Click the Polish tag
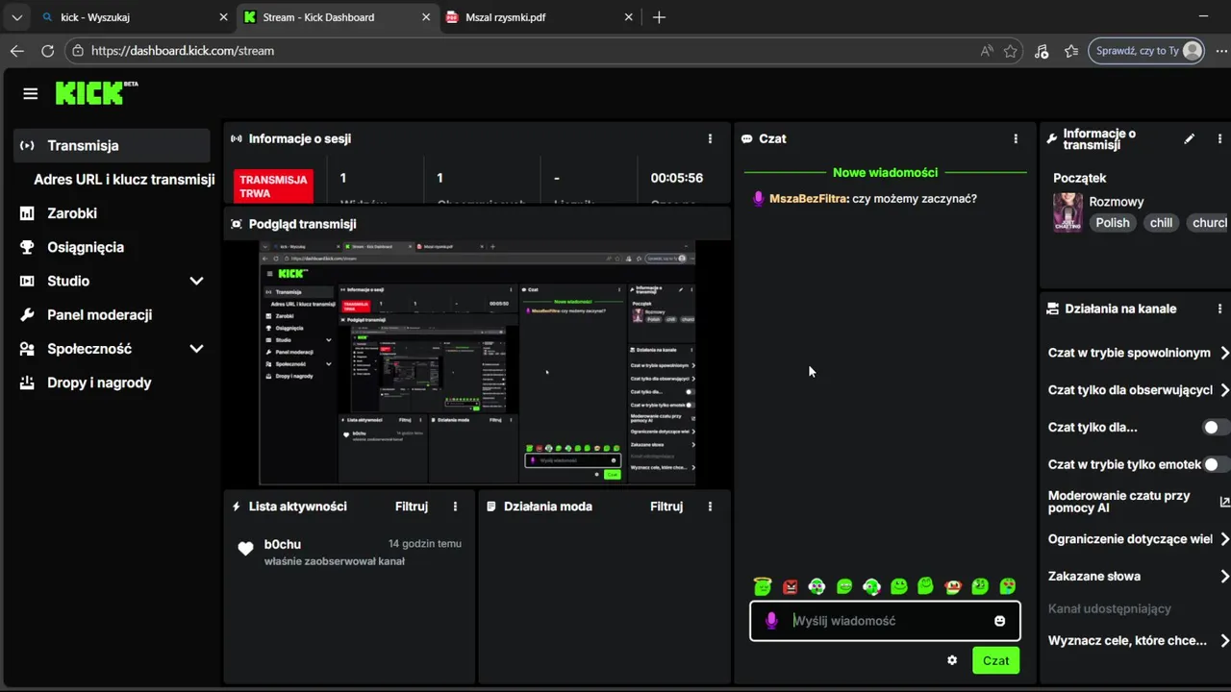The image size is (1231, 692). pos(1113,222)
